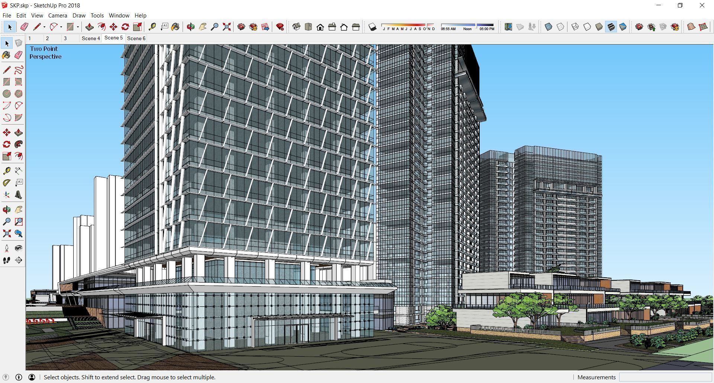The height and width of the screenshot is (383, 714).
Task: Open the Window menu
Action: (119, 15)
